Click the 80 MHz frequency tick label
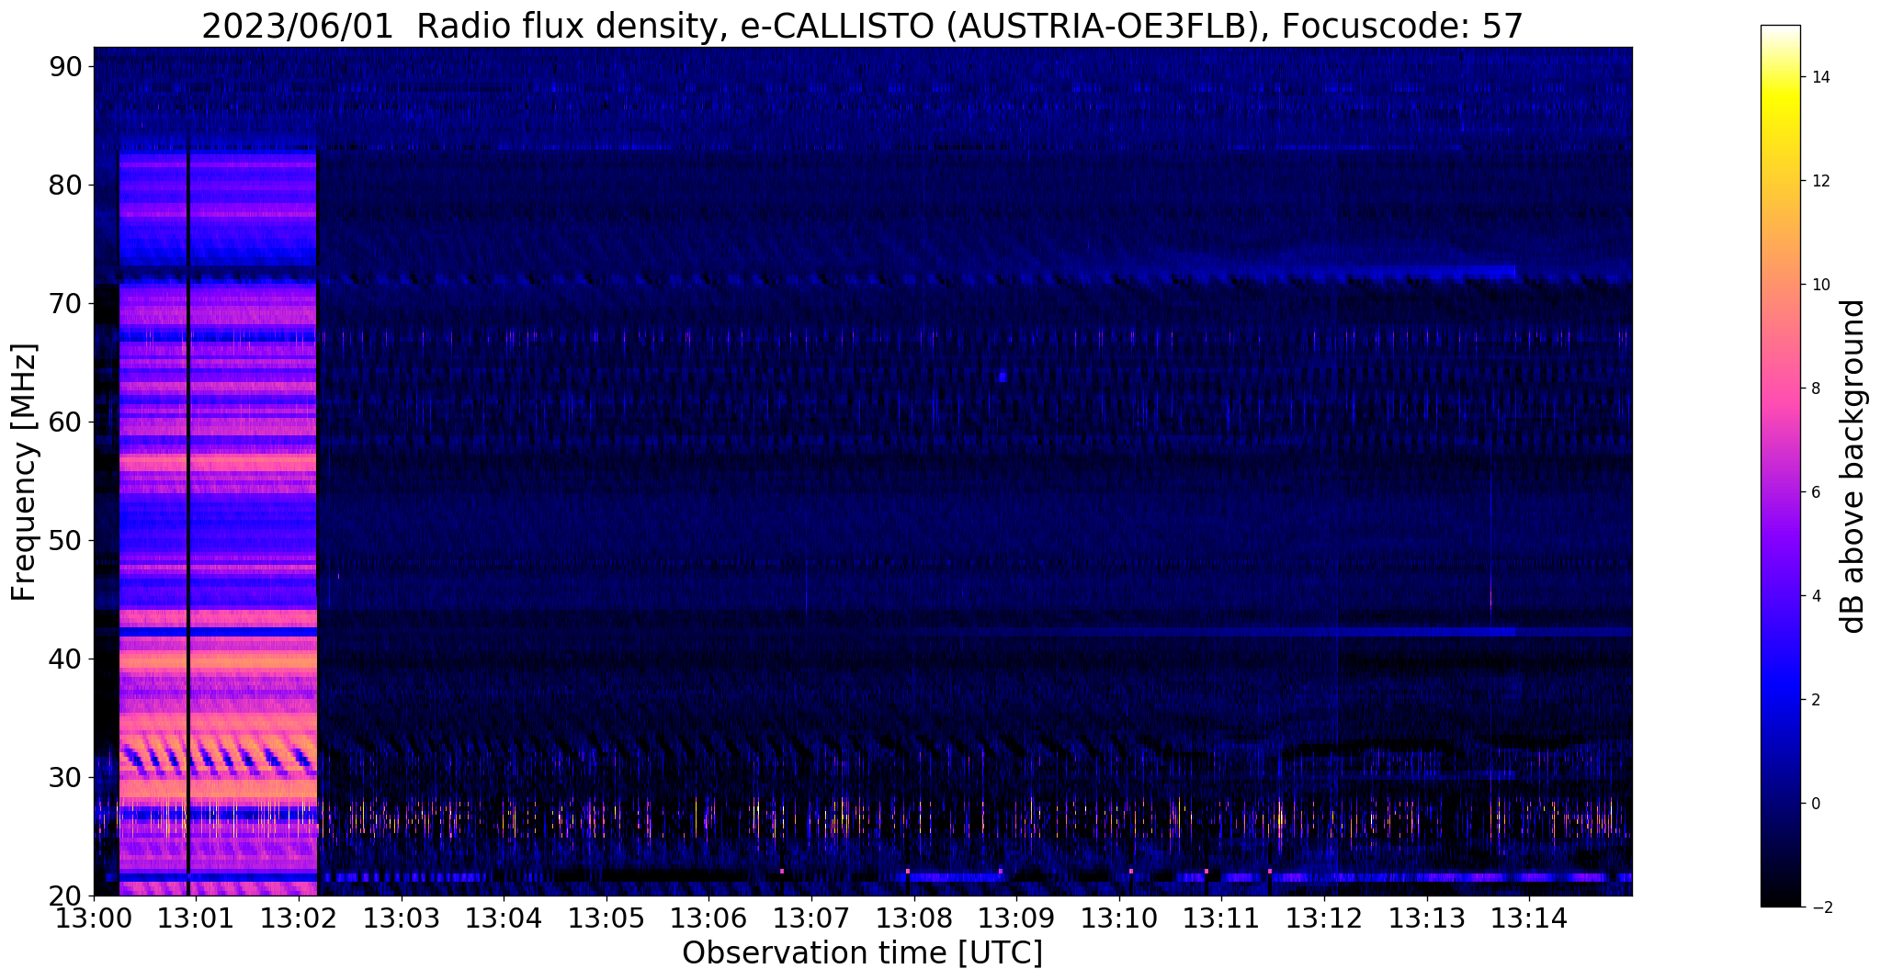Viewport: 1881px width, 980px height. 65,186
